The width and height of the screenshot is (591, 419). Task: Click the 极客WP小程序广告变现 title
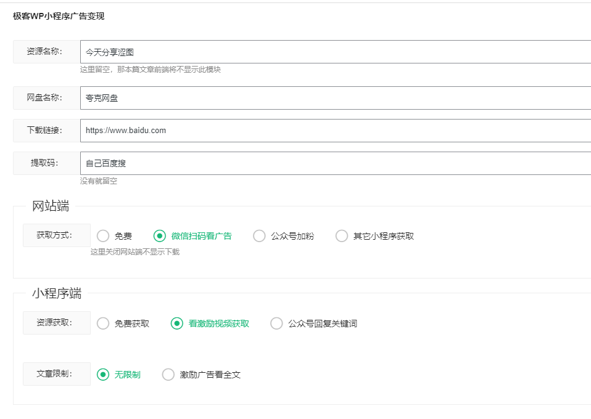[57, 17]
